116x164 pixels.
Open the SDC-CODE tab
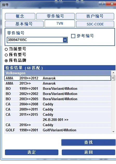click(x=95, y=24)
